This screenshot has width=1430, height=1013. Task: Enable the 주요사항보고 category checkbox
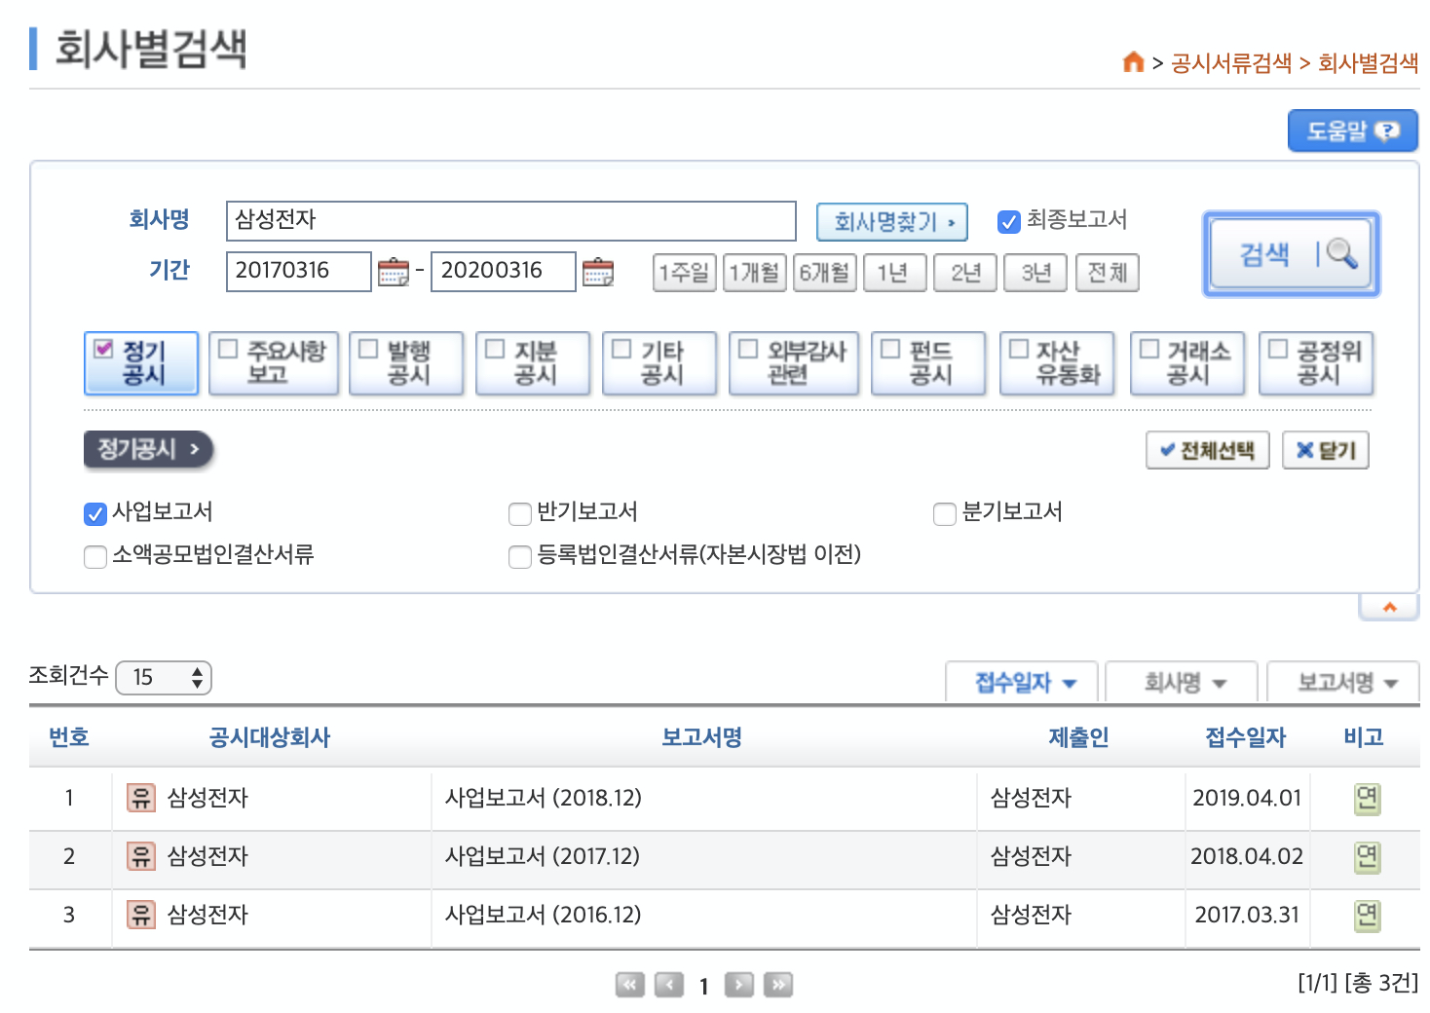coord(229,348)
